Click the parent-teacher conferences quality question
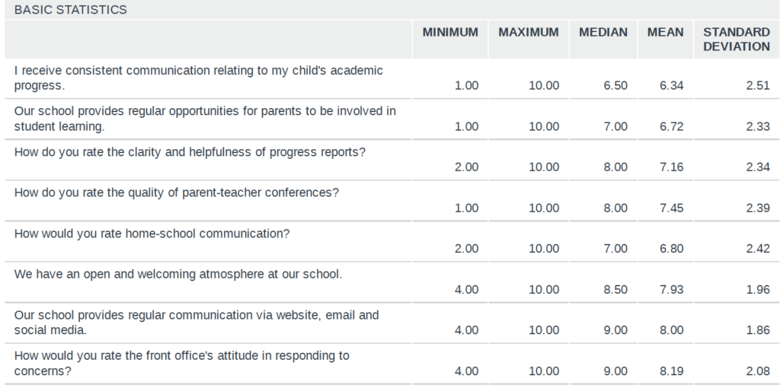Viewport: 780px width, 388px height. pos(176,192)
